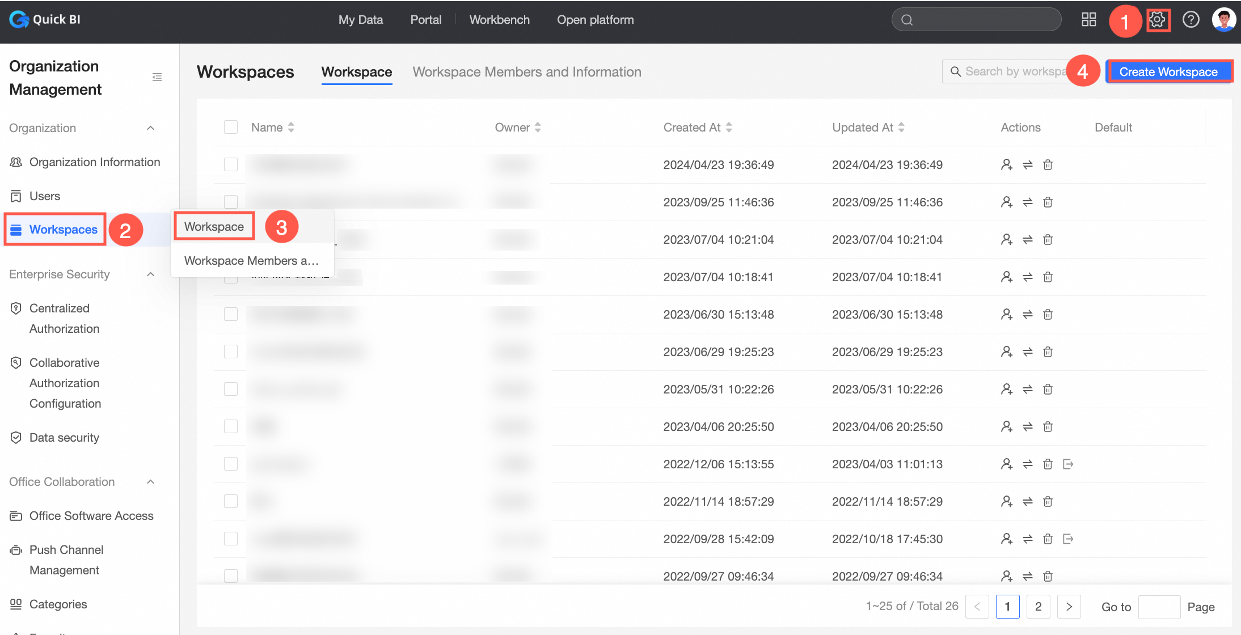Select checkbox for row created 2023/06/29 19:25:23
The width and height of the screenshot is (1241, 635).
click(x=231, y=352)
